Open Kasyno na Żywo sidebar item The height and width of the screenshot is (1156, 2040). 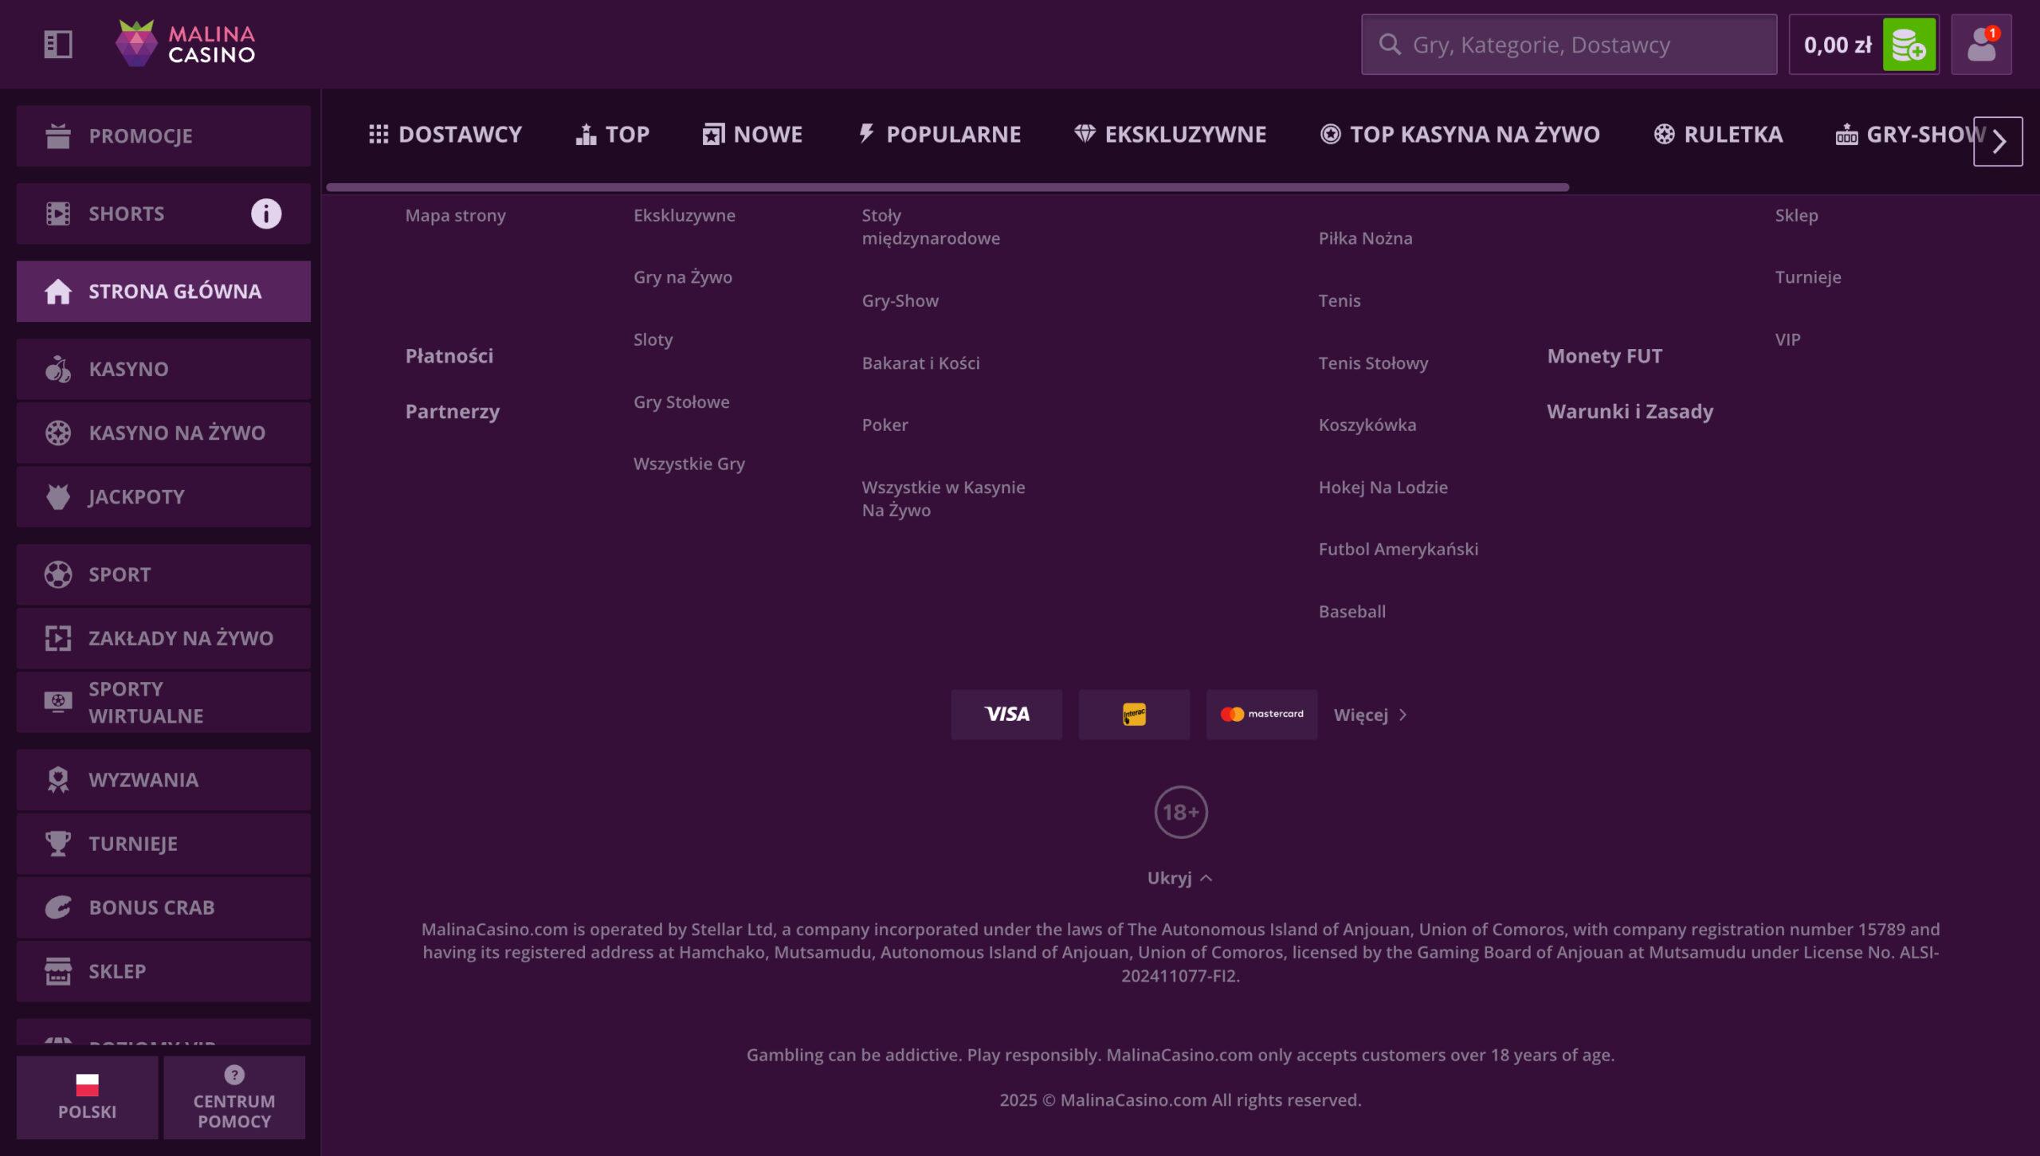click(x=163, y=433)
